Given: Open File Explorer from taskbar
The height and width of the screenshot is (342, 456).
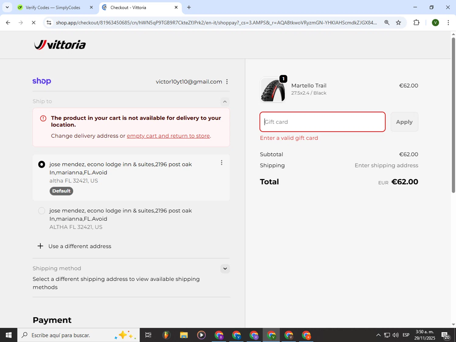Looking at the screenshot, I should 184,335.
